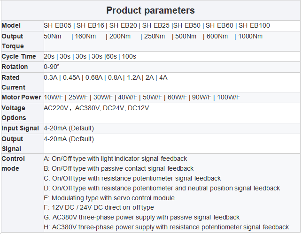
Task: Click the Motor Power row label
Action: [21, 98]
